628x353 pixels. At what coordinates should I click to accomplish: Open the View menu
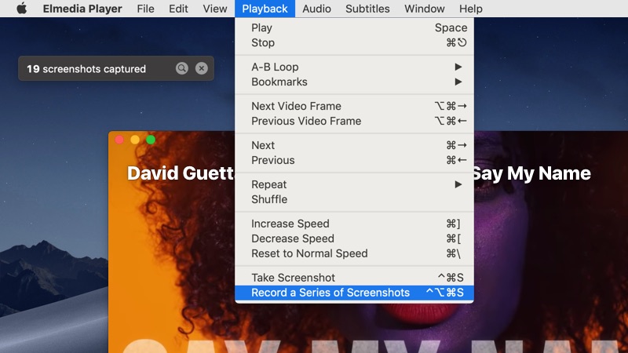(214, 9)
